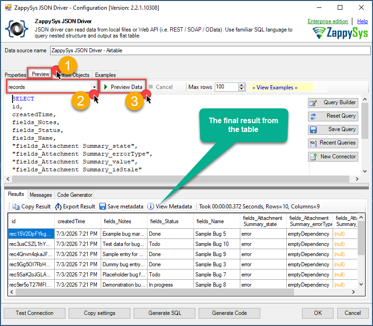373x326 pixels.
Task: Click query editor scroll down arrow
Action: (365, 171)
